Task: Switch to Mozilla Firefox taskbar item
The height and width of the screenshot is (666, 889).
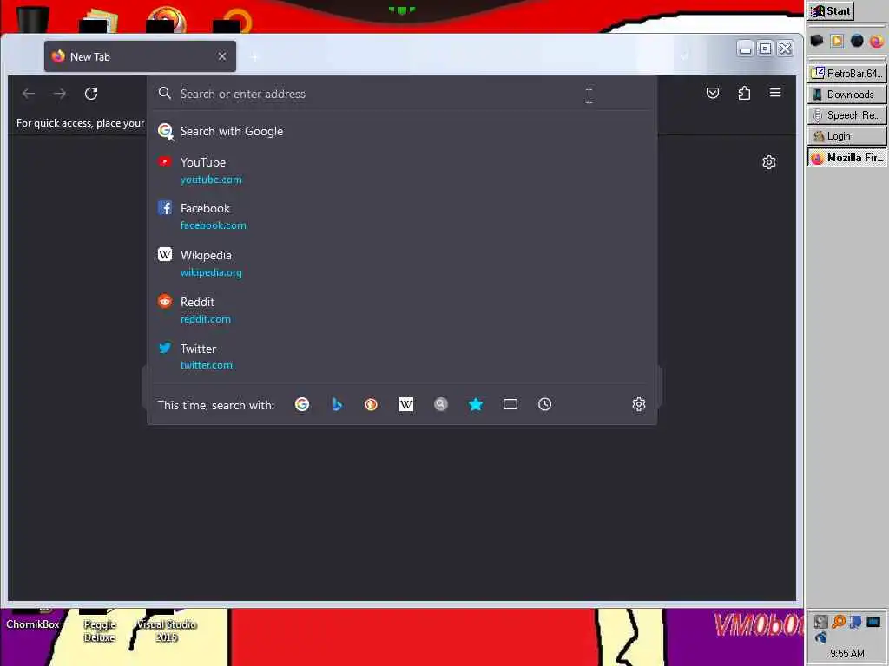Action: pos(847,158)
